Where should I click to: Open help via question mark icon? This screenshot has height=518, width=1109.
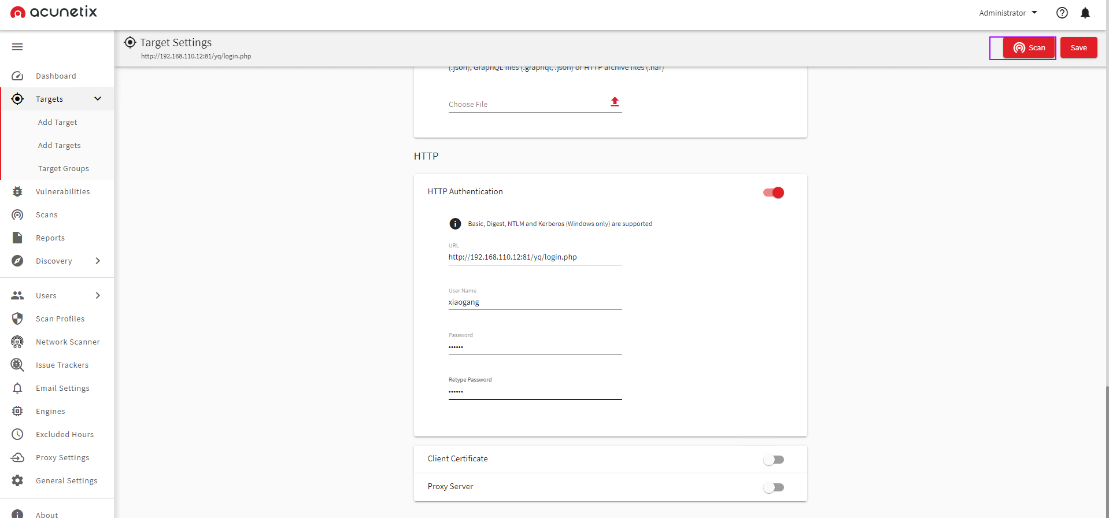[x=1062, y=13]
